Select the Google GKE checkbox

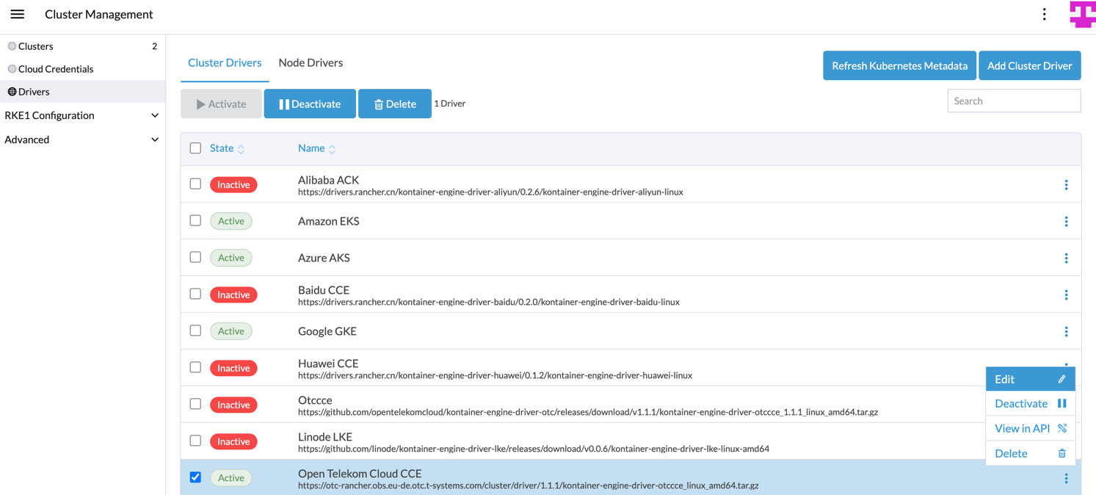tap(195, 330)
